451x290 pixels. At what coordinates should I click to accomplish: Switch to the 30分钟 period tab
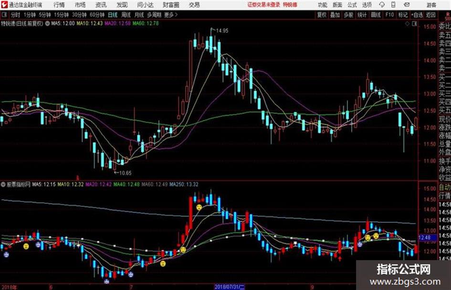pos(79,15)
